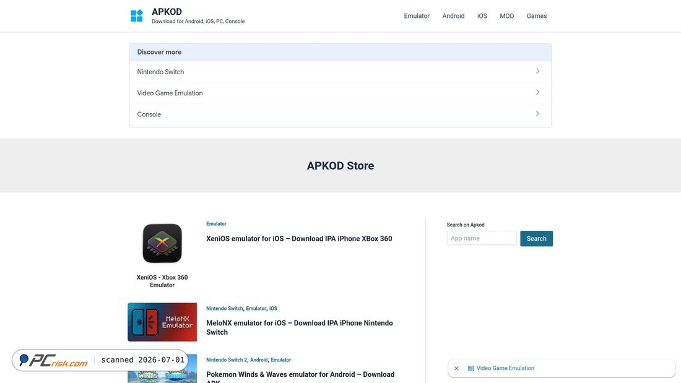This screenshot has height=383, width=681.
Task: Open the Console discover row
Action: coord(340,114)
